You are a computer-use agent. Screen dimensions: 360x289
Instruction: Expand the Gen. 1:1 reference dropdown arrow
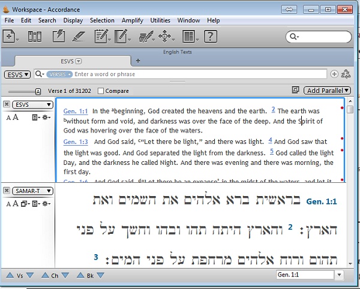340,275
